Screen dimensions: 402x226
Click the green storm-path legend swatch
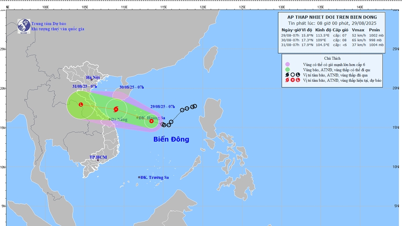(287, 69)
